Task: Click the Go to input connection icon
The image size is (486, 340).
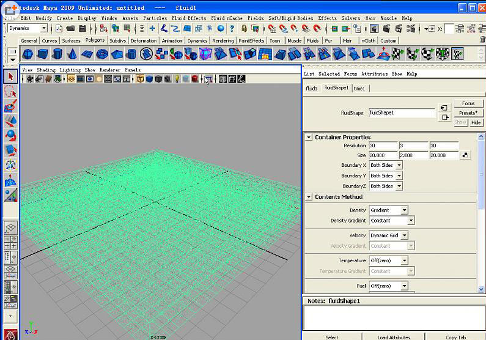Action: (444, 108)
